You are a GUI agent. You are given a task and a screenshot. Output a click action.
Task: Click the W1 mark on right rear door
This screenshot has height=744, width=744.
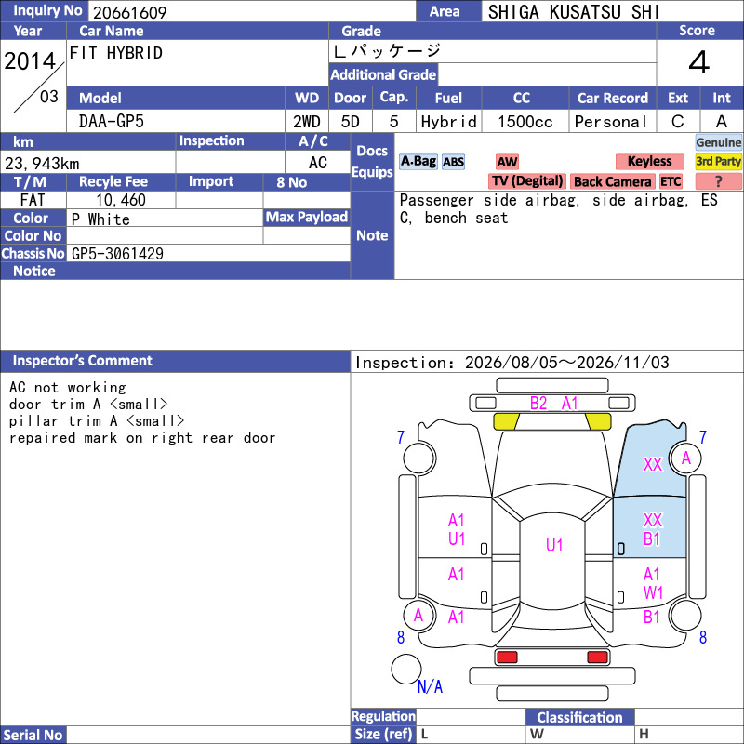point(653,592)
